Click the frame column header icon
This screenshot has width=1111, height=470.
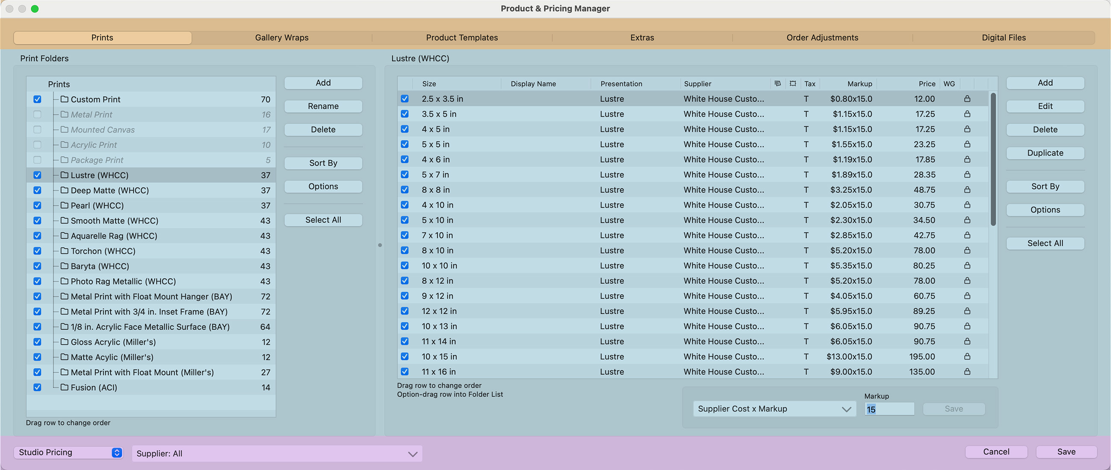pyautogui.click(x=793, y=84)
